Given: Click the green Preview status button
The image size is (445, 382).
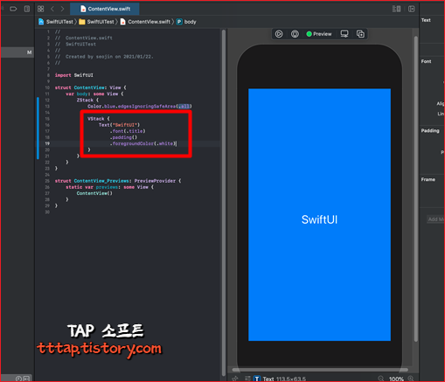Looking at the screenshot, I should [x=319, y=34].
